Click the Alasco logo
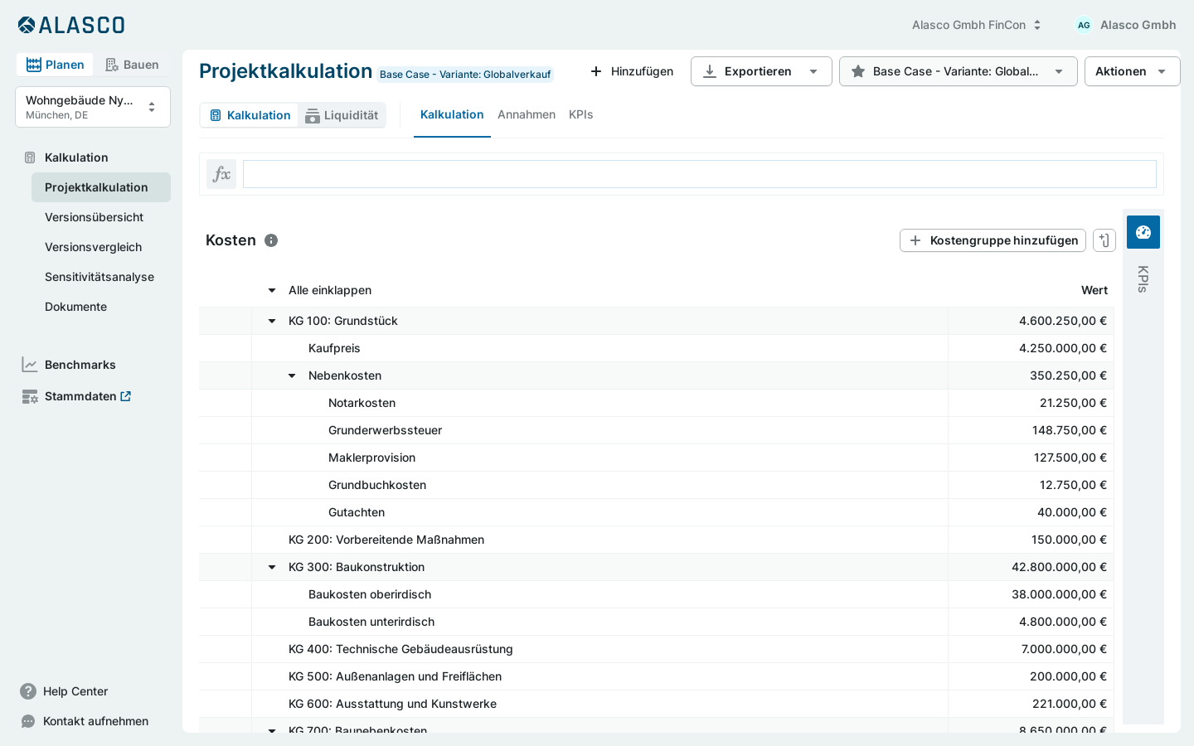The height and width of the screenshot is (746, 1194). (x=71, y=25)
